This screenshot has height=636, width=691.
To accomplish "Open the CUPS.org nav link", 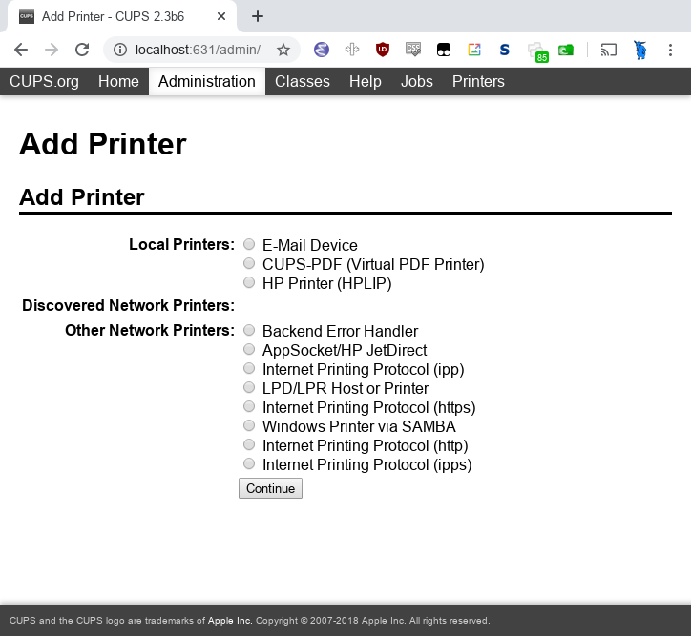I will tap(44, 81).
